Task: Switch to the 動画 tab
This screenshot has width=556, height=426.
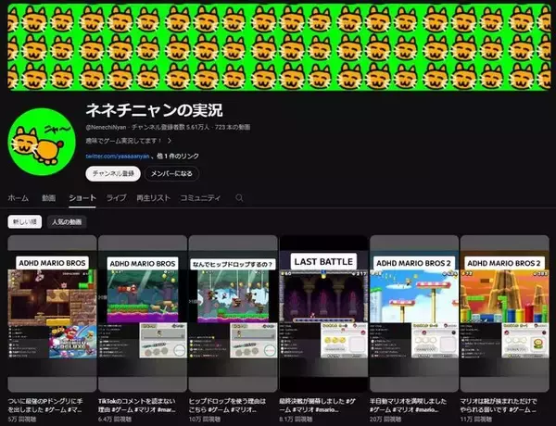Action: click(48, 198)
